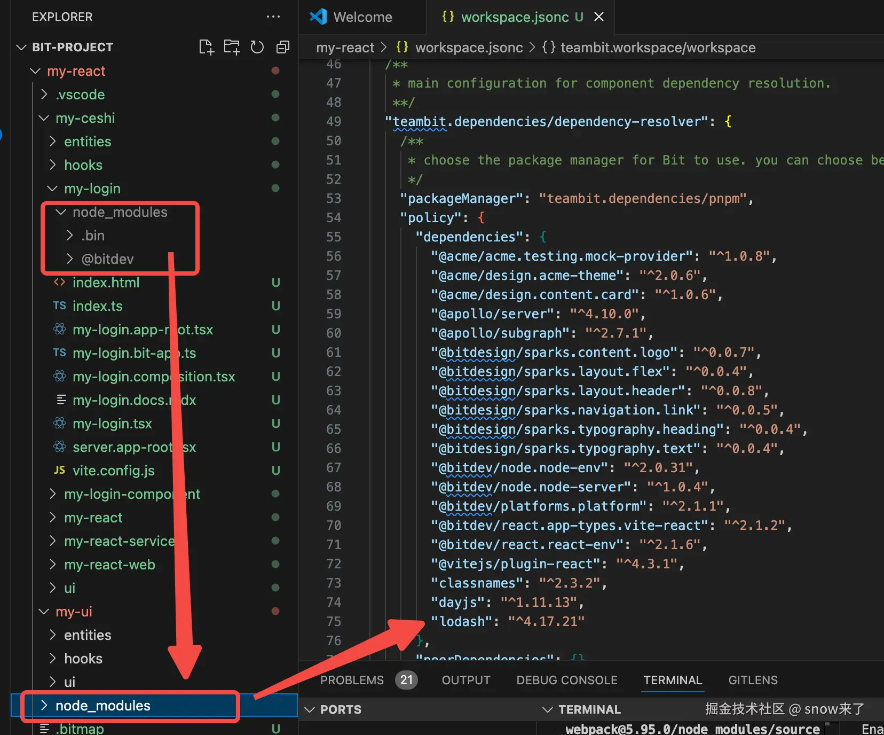Collapse the BIT-PROJECT section
This screenshot has width=884, height=735.
(x=21, y=47)
